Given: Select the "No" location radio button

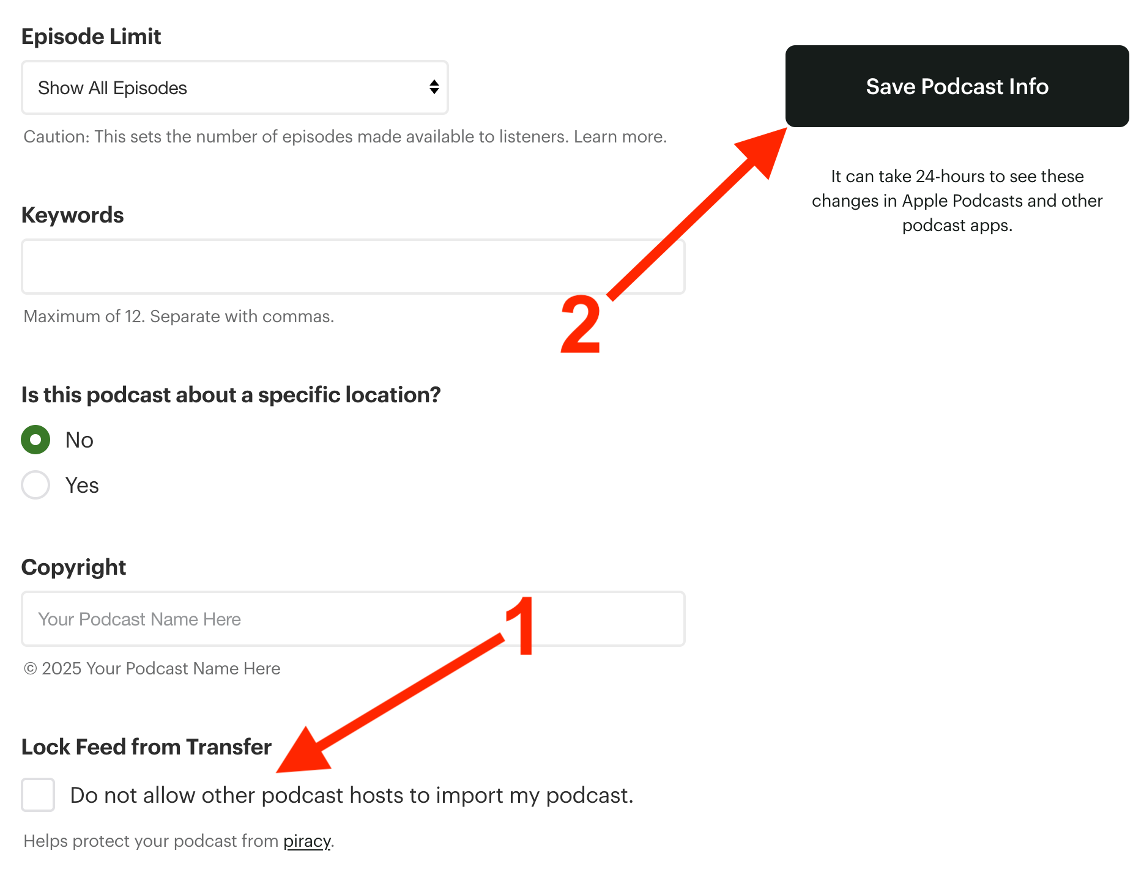Looking at the screenshot, I should pyautogui.click(x=35, y=440).
